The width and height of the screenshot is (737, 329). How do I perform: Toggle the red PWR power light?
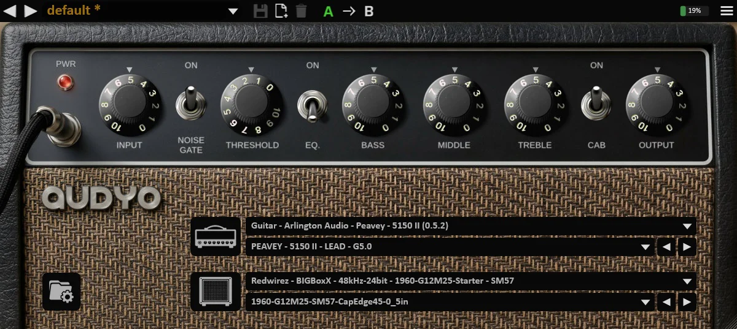[65, 81]
